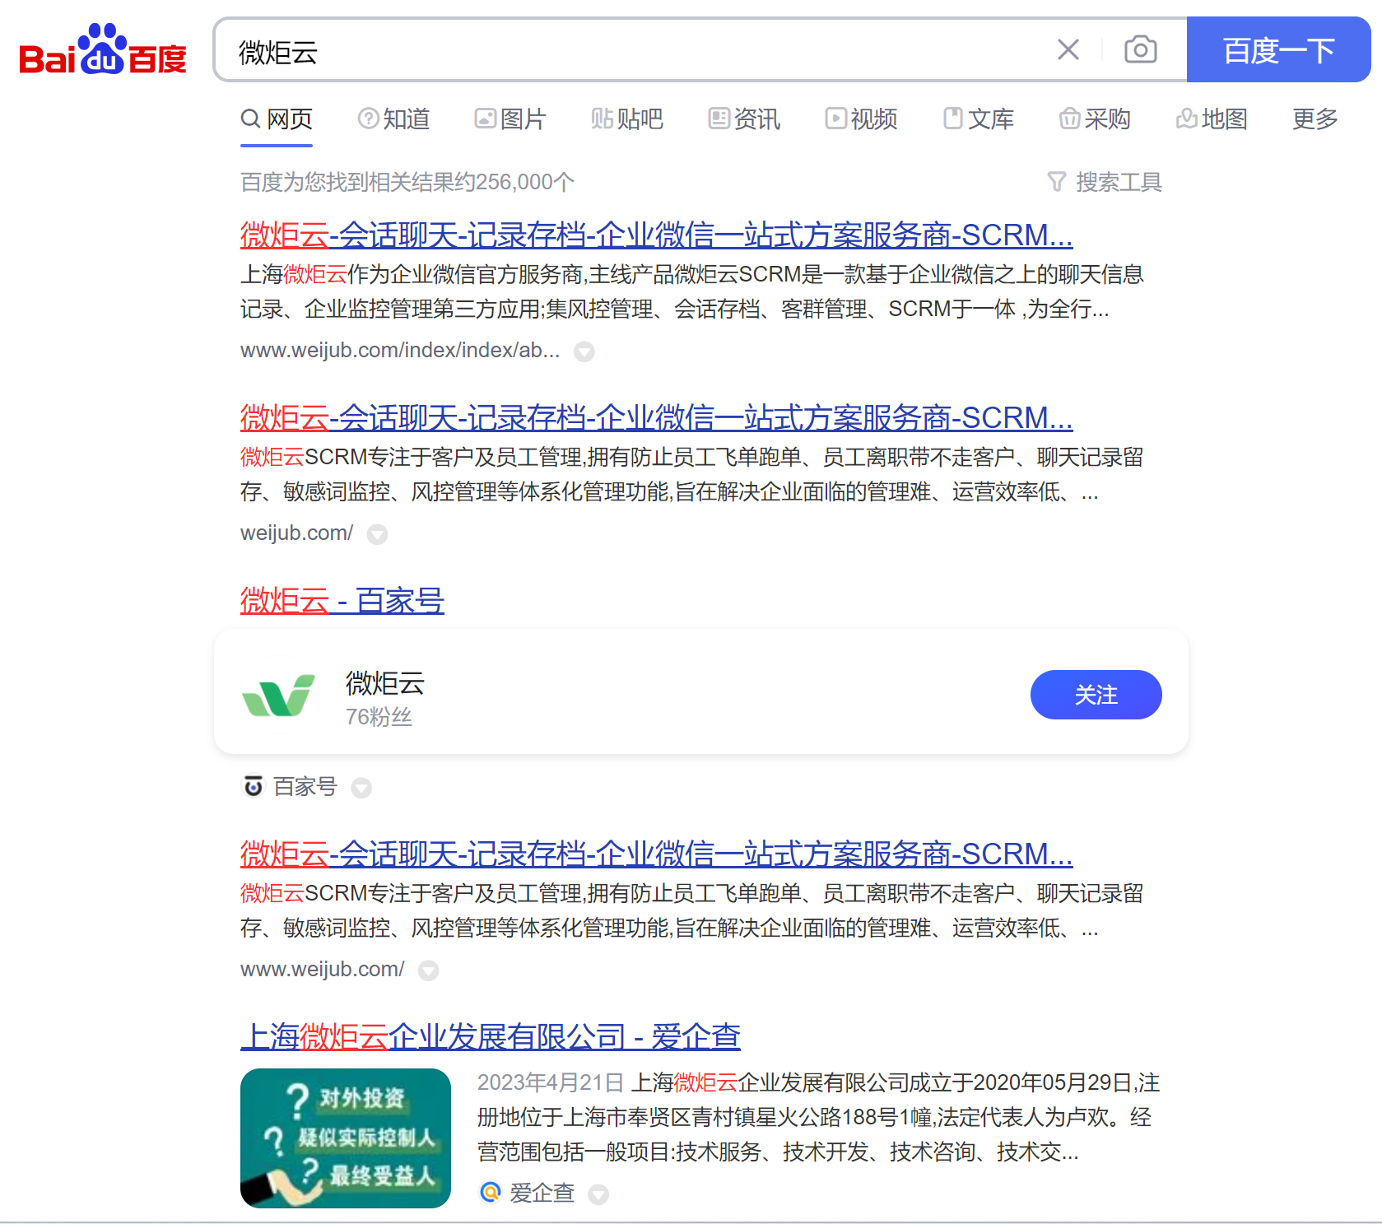1382x1224 pixels.
Task: Switch to the 图片 tab
Action: (x=510, y=119)
